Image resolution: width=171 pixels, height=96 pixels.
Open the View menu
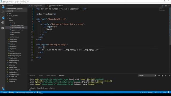coord(13,3)
